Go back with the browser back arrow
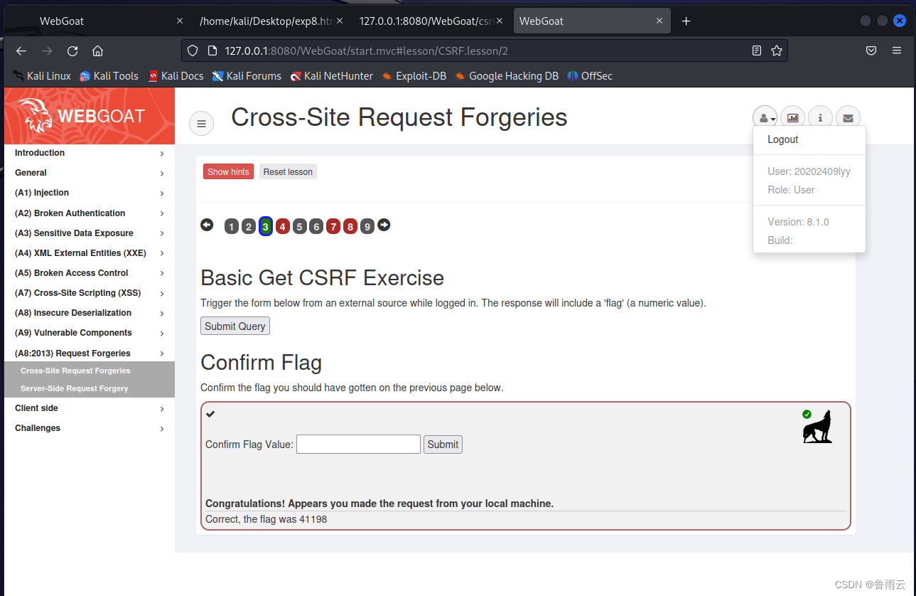 (21, 51)
